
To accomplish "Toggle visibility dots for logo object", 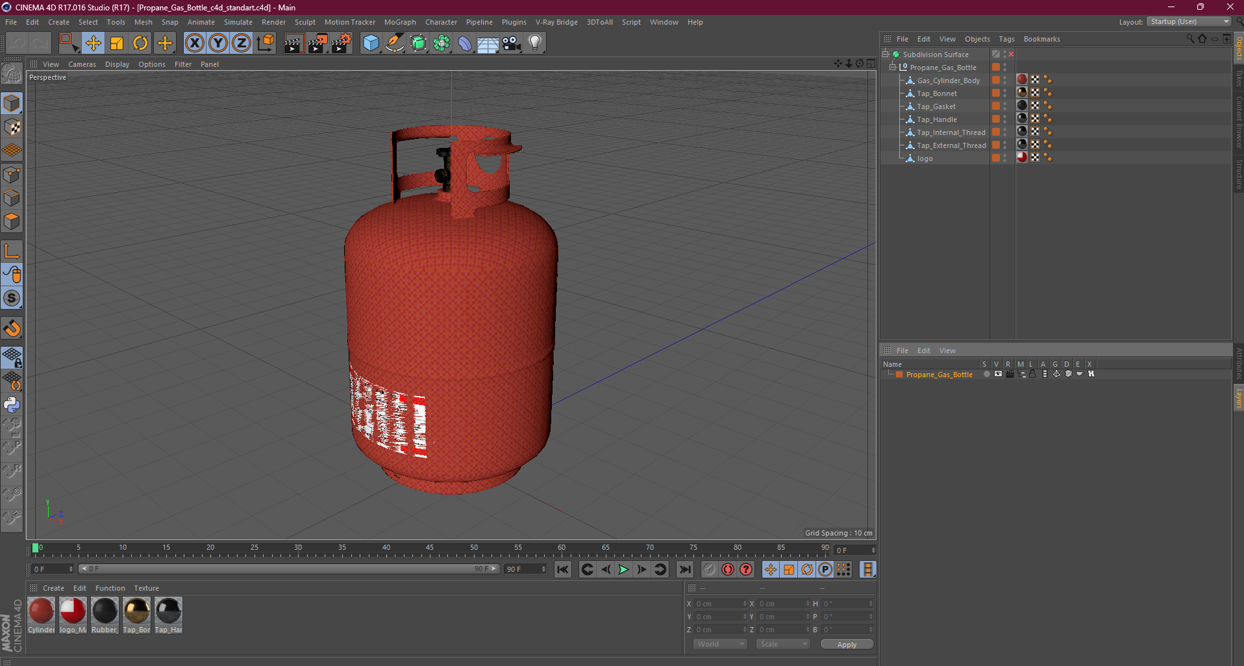I will 1005,158.
